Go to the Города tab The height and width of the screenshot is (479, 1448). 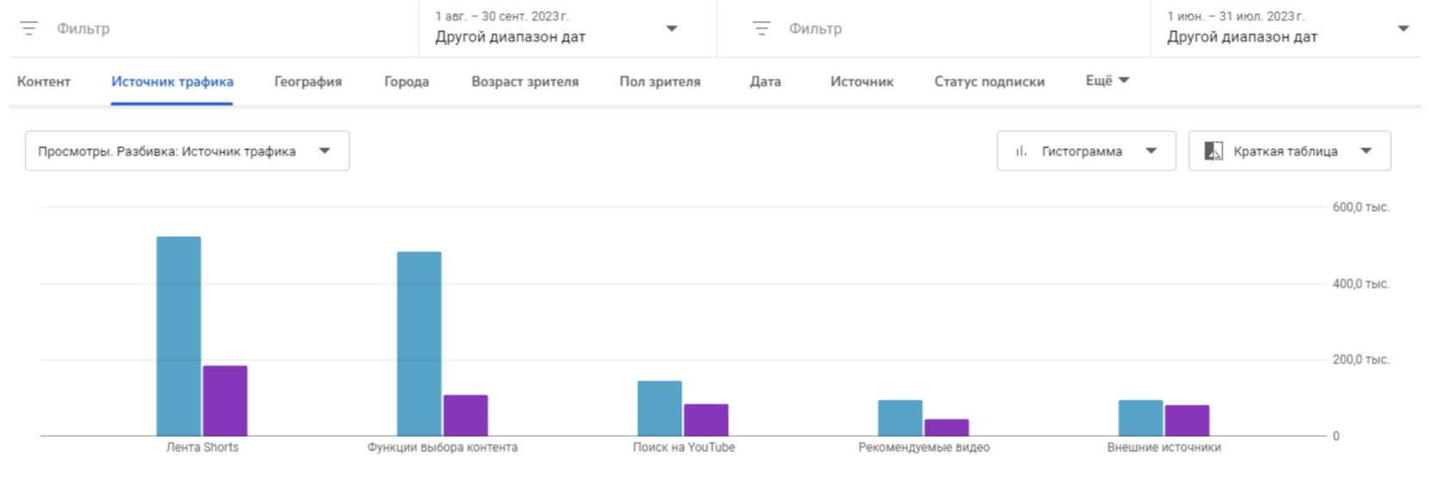click(407, 82)
